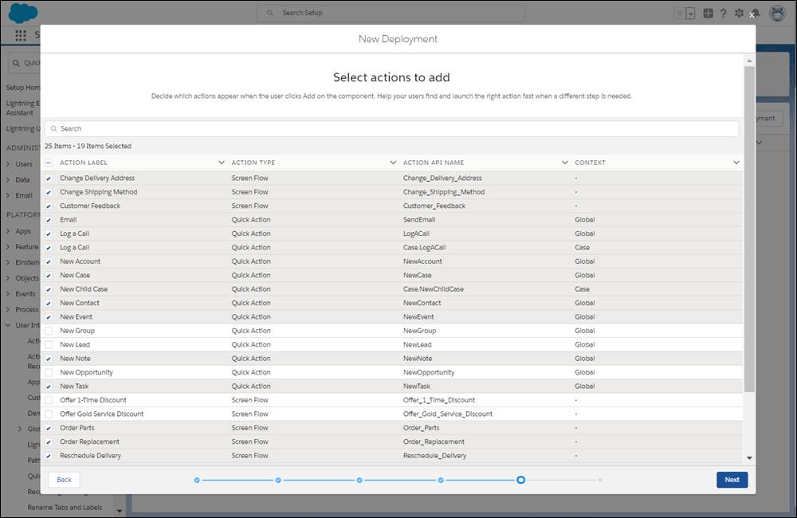Uncheck Change Delivery Address checkbox

point(49,179)
